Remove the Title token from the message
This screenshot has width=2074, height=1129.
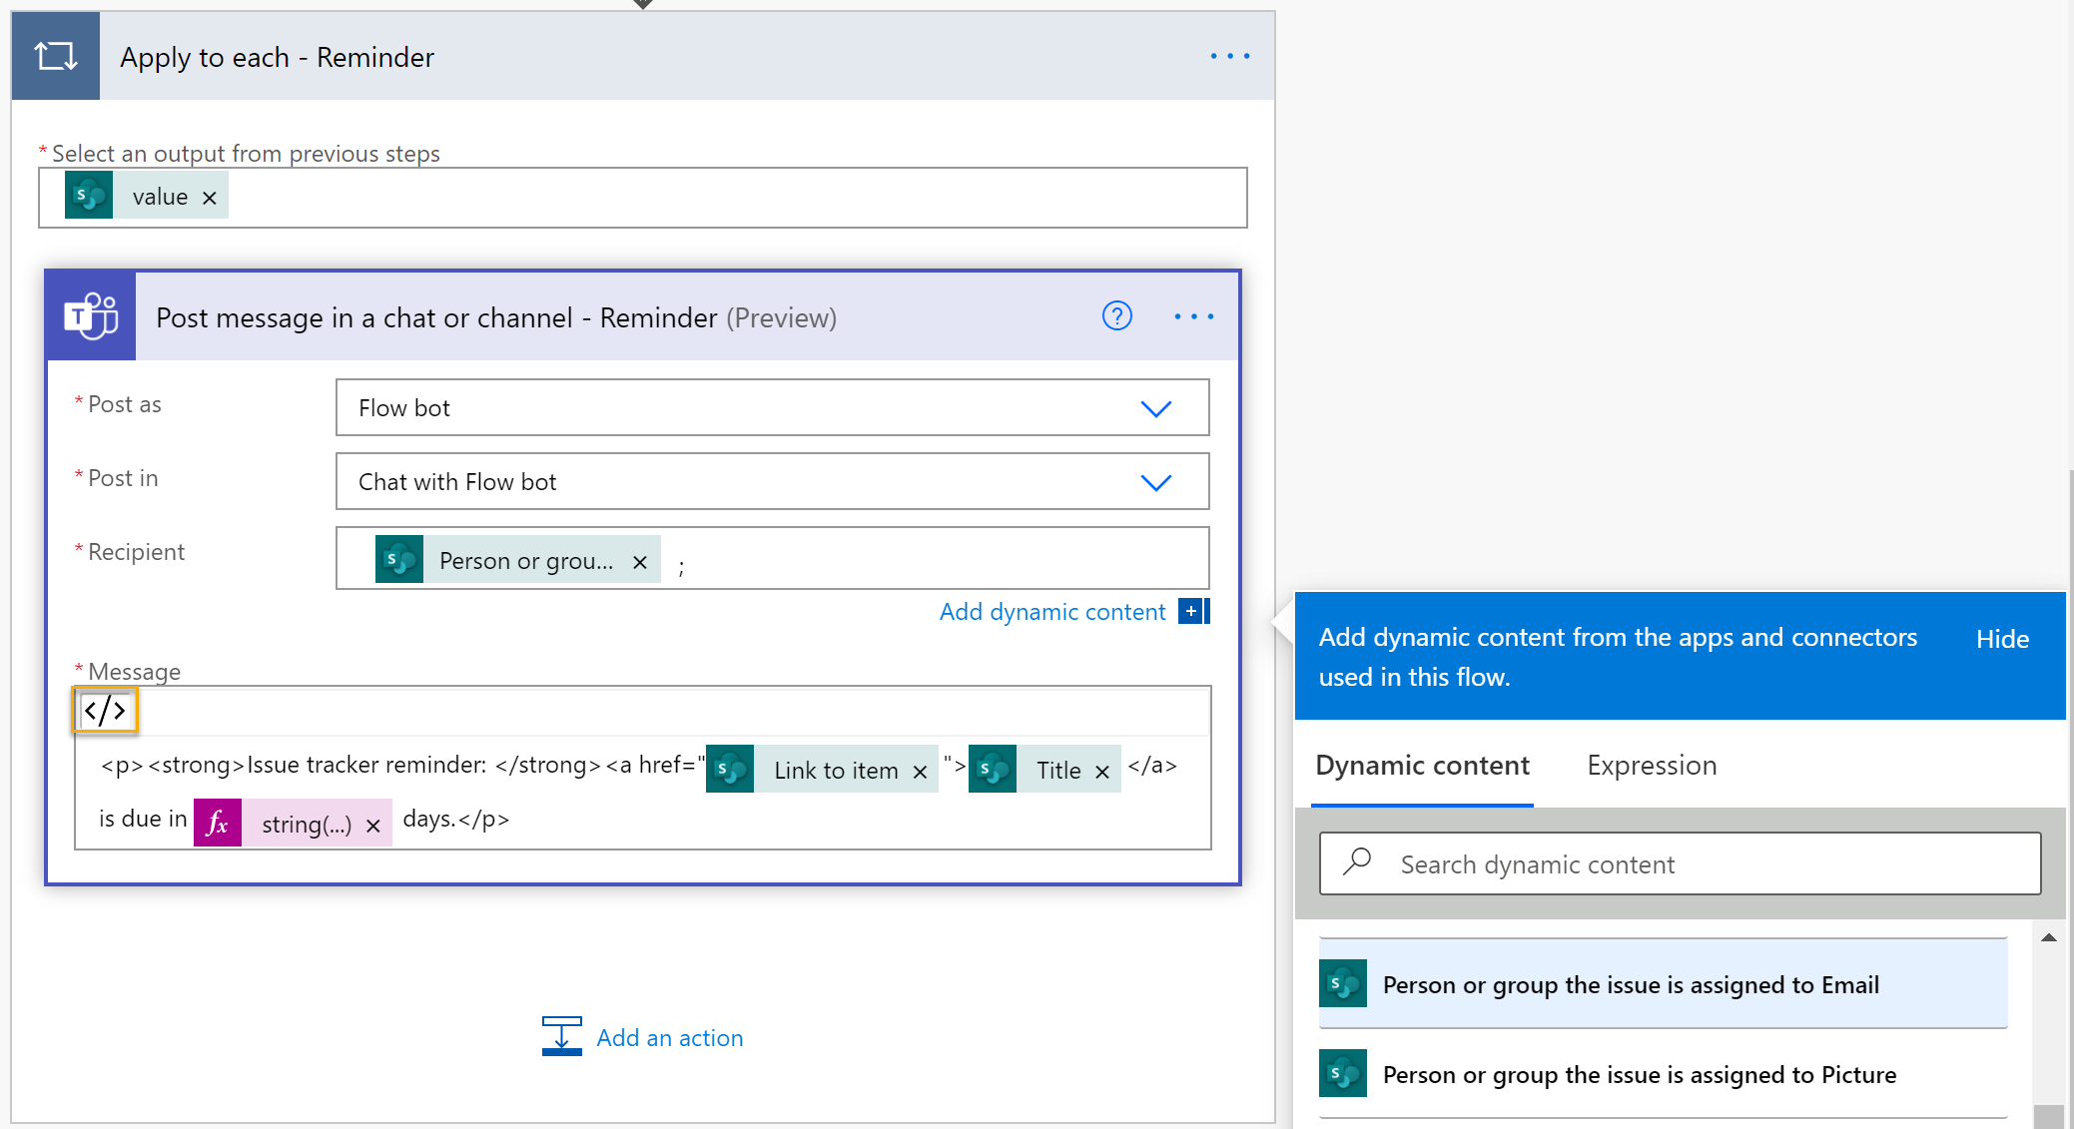click(1102, 770)
